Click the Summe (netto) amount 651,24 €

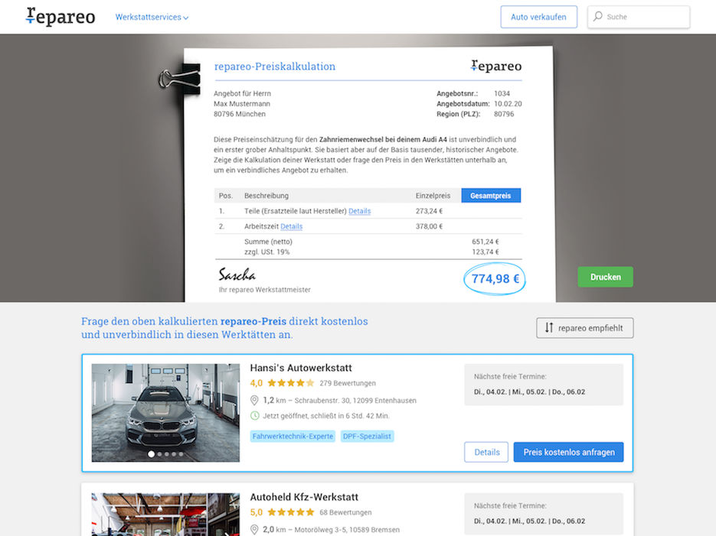click(x=485, y=242)
